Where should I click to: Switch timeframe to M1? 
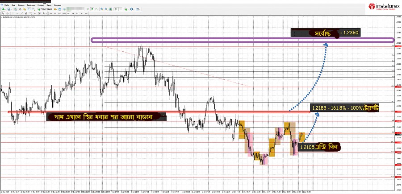[x=50, y=13]
